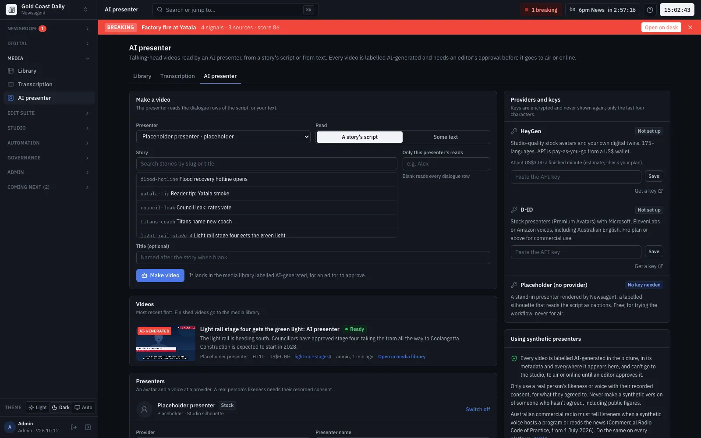
Task: Switch theme to Light
Action: [38, 407]
